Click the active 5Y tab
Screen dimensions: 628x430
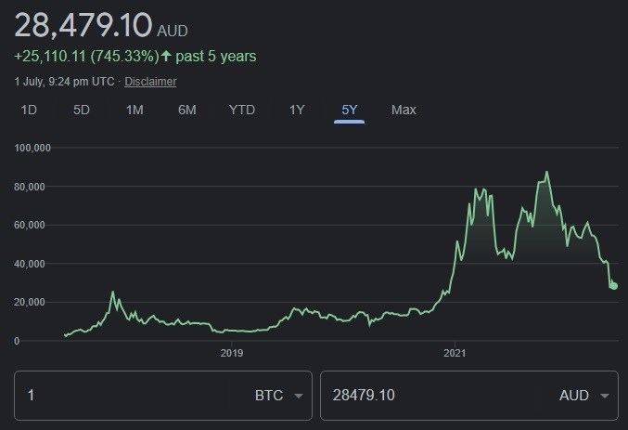pos(349,110)
